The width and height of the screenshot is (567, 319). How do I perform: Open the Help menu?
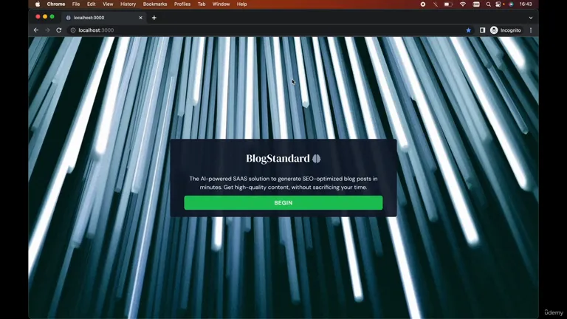(241, 4)
